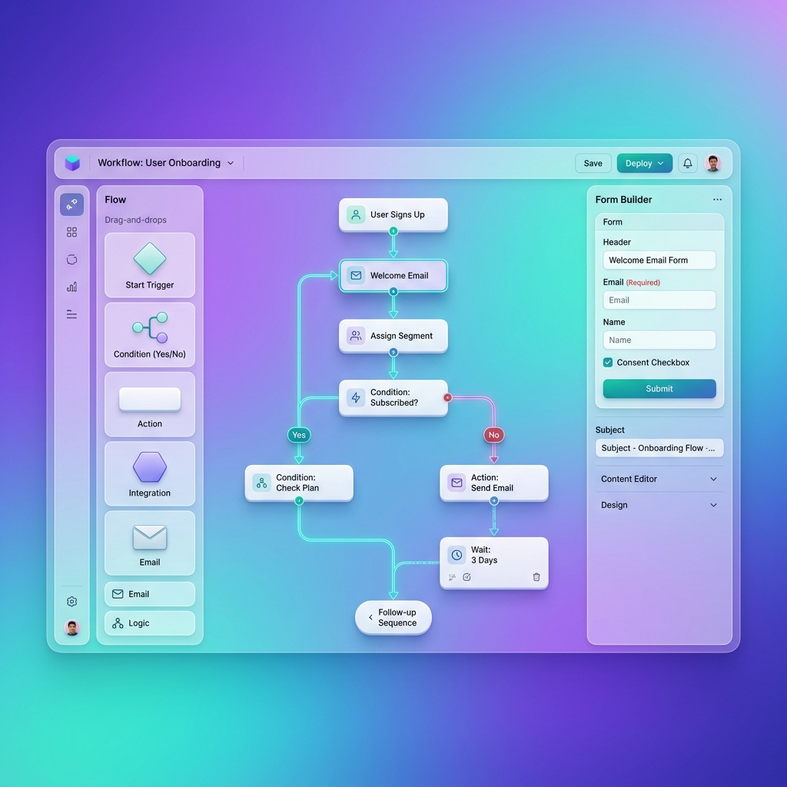Image resolution: width=787 pixels, height=787 pixels.
Task: Click the large Email envelope palette icon
Action: point(150,537)
